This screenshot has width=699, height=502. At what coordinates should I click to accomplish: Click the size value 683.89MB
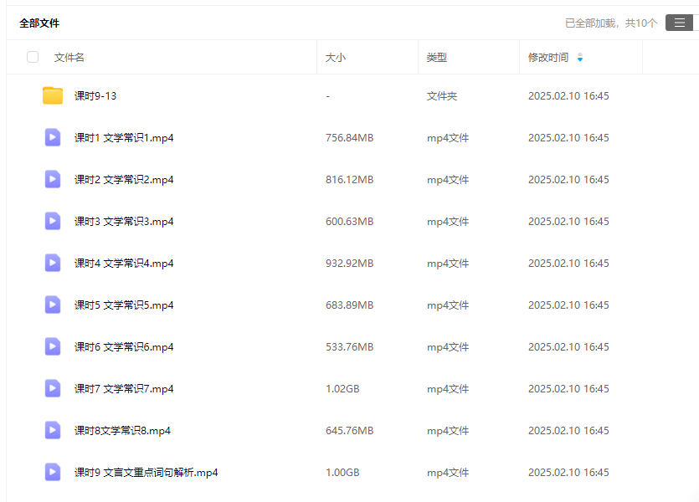point(350,305)
